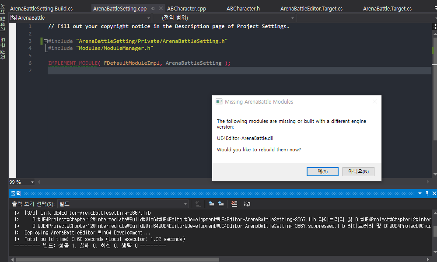Pin the ArenaBattleSetting.cpp tab

click(x=153, y=9)
